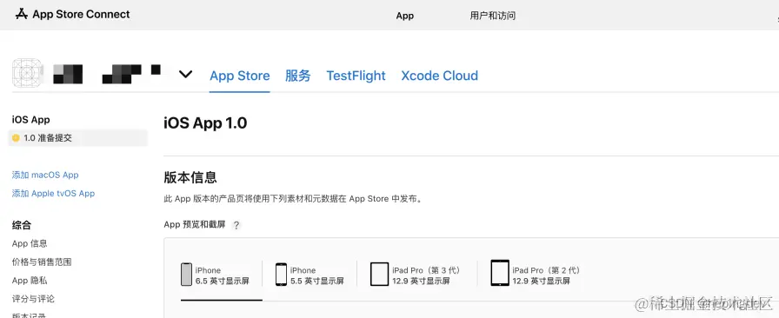Select iPhone 6.5 英寸显示屏 tab
The image size is (779, 318).
(221, 275)
